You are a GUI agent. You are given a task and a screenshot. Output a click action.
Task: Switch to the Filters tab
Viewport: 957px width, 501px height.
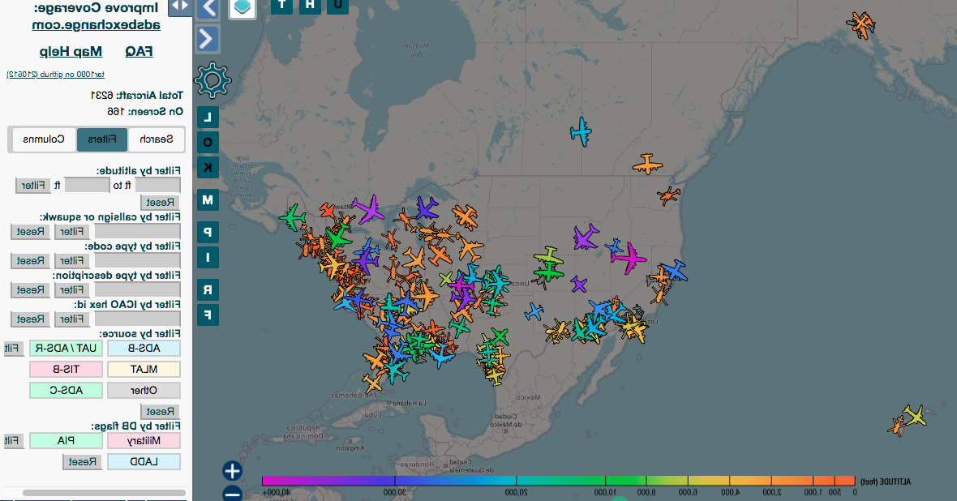point(102,139)
